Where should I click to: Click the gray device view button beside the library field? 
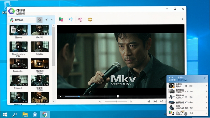40,20
